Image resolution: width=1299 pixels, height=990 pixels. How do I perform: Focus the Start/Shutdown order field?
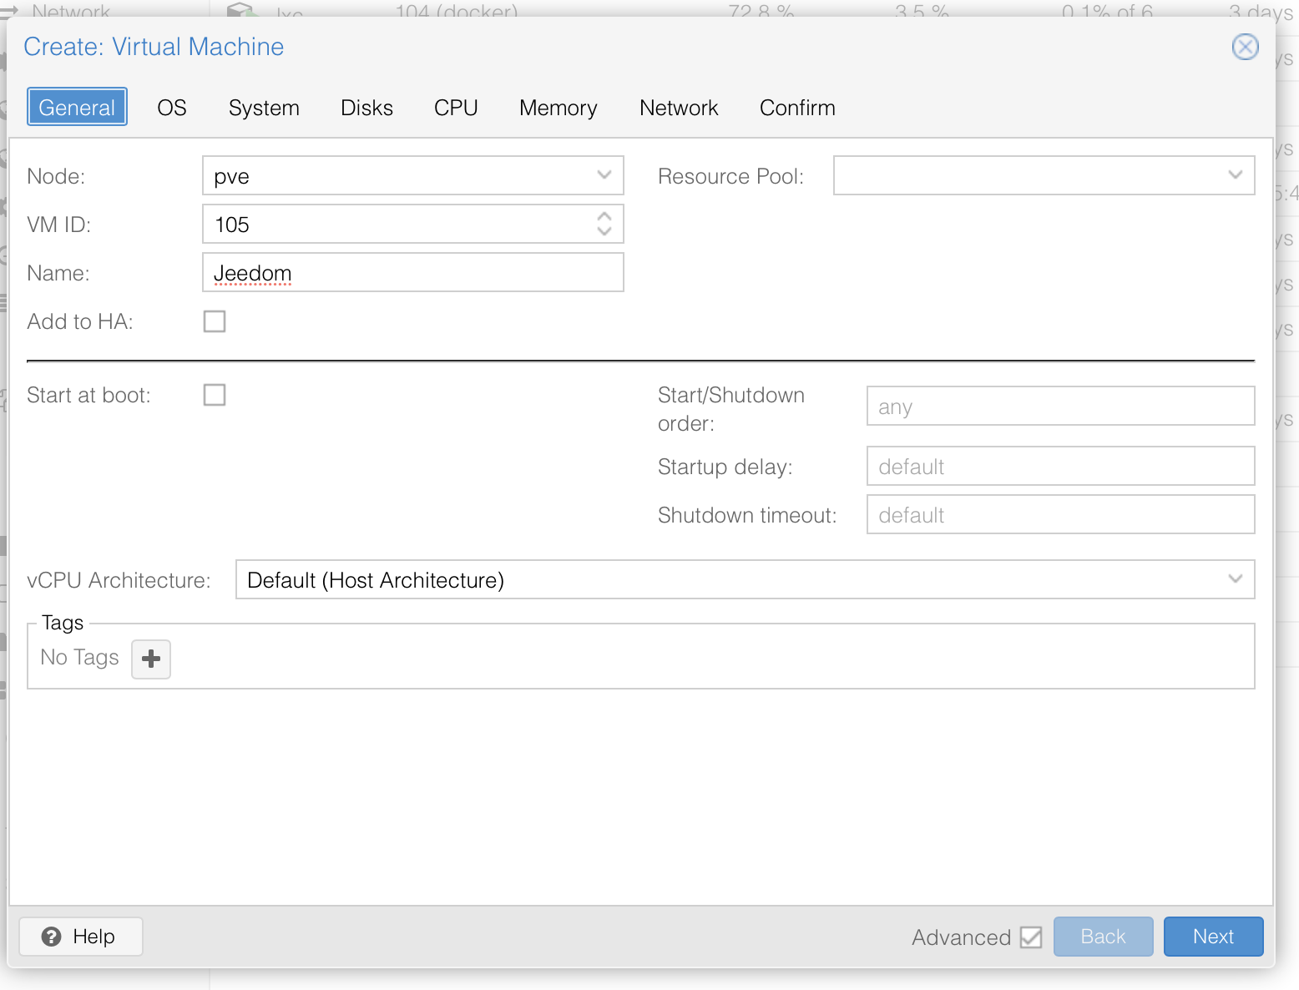click(1060, 406)
